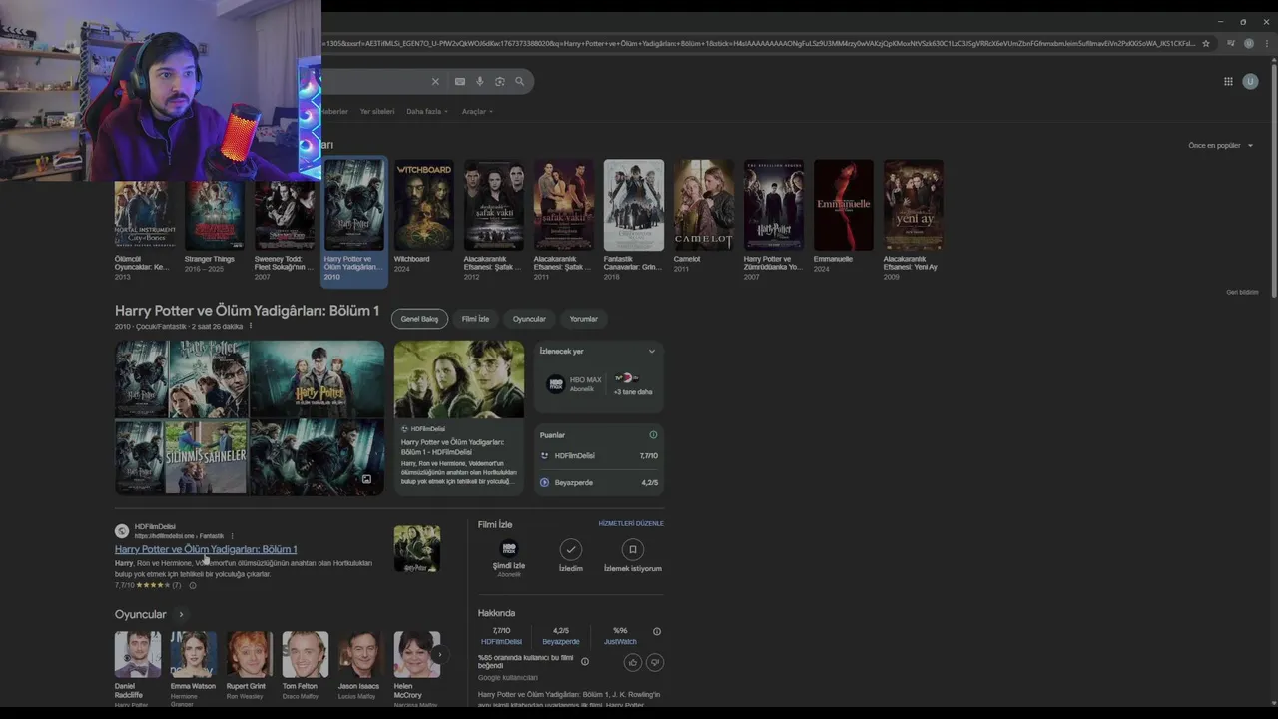The image size is (1278, 719).
Task: Open the Yer siteleri search filter
Action: pyautogui.click(x=377, y=111)
